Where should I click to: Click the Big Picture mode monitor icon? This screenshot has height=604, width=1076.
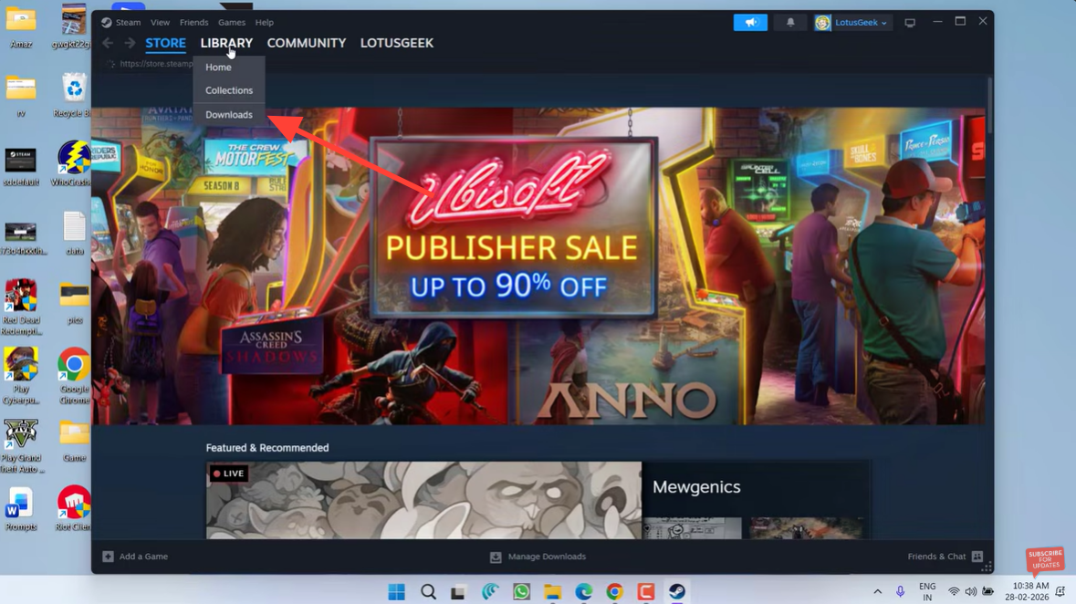coord(910,23)
